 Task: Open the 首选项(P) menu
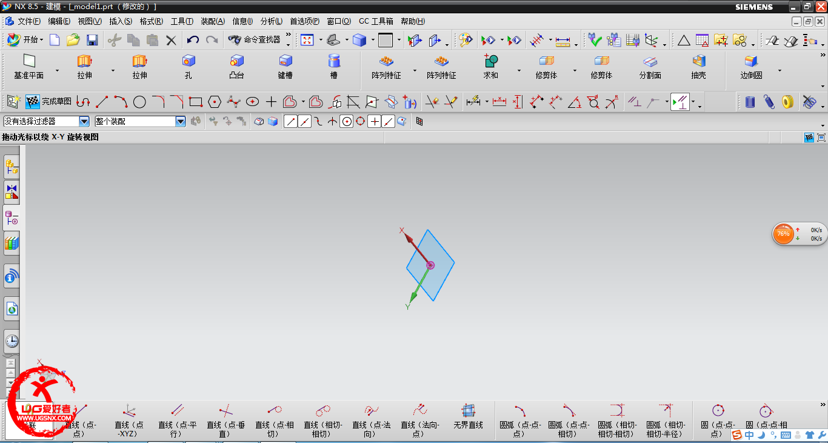coord(305,21)
